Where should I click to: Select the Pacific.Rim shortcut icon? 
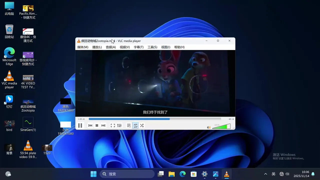pyautogui.click(x=28, y=12)
